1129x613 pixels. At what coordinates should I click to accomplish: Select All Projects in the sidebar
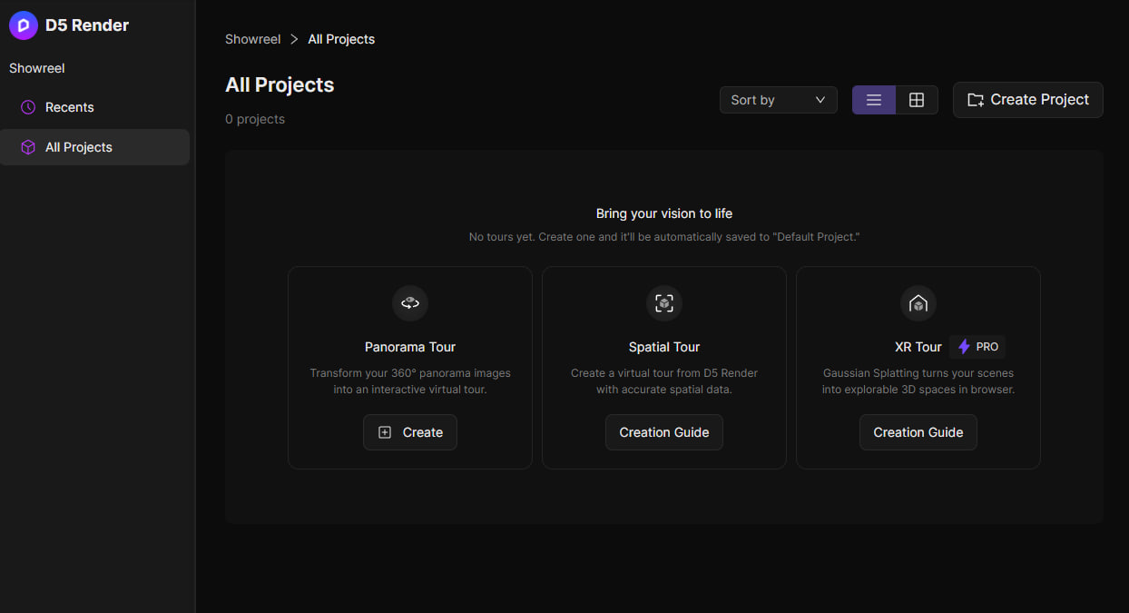[x=79, y=147]
